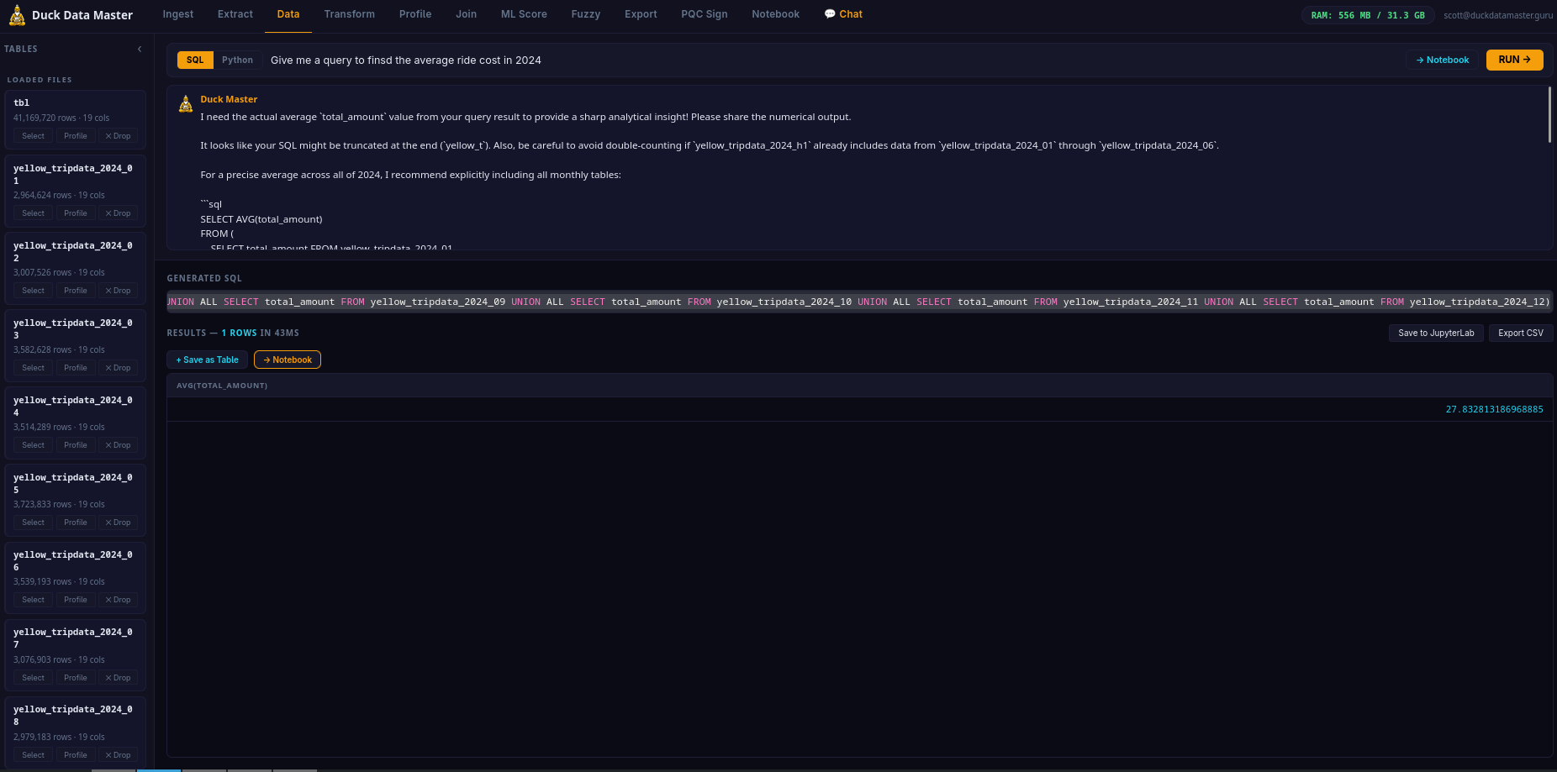The height and width of the screenshot is (772, 1557).
Task: Profile table yellow_tripdata_2024_04
Action: [76, 445]
